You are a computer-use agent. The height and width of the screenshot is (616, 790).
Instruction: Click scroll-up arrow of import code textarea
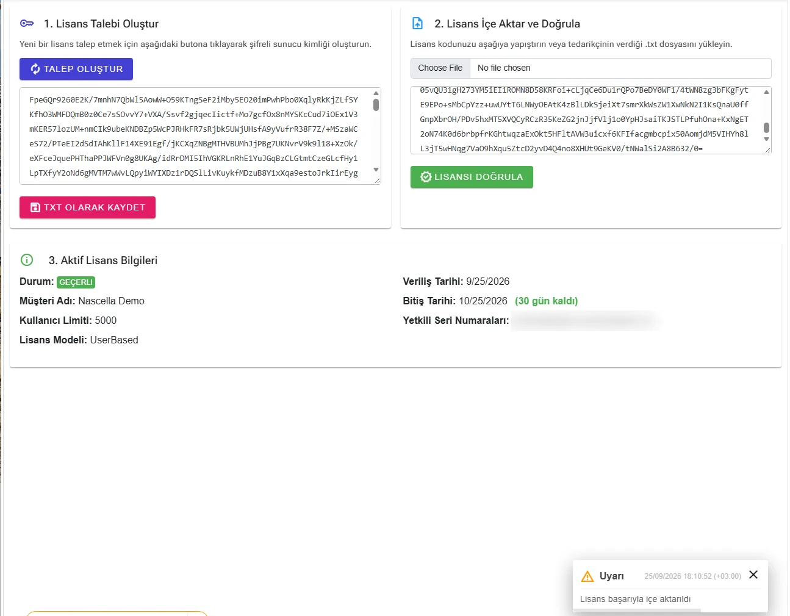click(x=766, y=92)
